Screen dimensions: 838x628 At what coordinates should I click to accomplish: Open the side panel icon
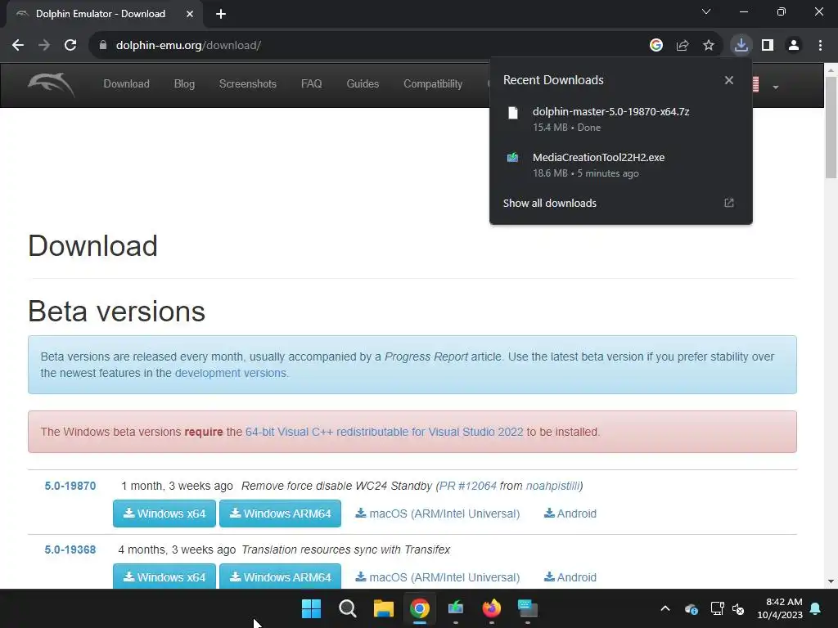point(768,46)
